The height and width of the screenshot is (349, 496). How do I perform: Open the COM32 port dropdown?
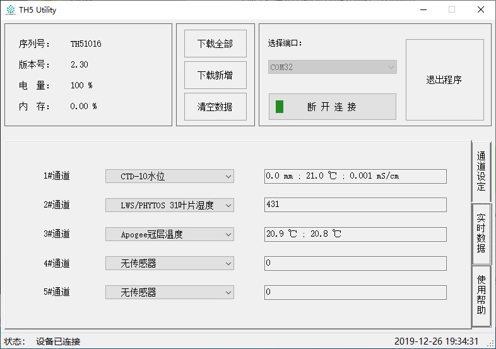[x=332, y=67]
